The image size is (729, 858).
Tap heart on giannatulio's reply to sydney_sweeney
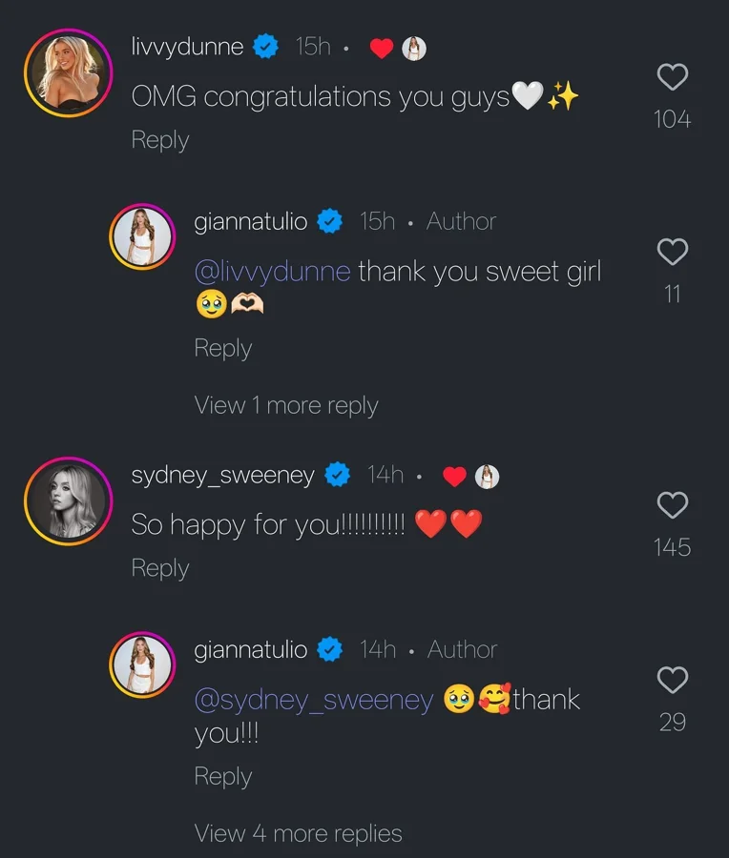(x=673, y=681)
